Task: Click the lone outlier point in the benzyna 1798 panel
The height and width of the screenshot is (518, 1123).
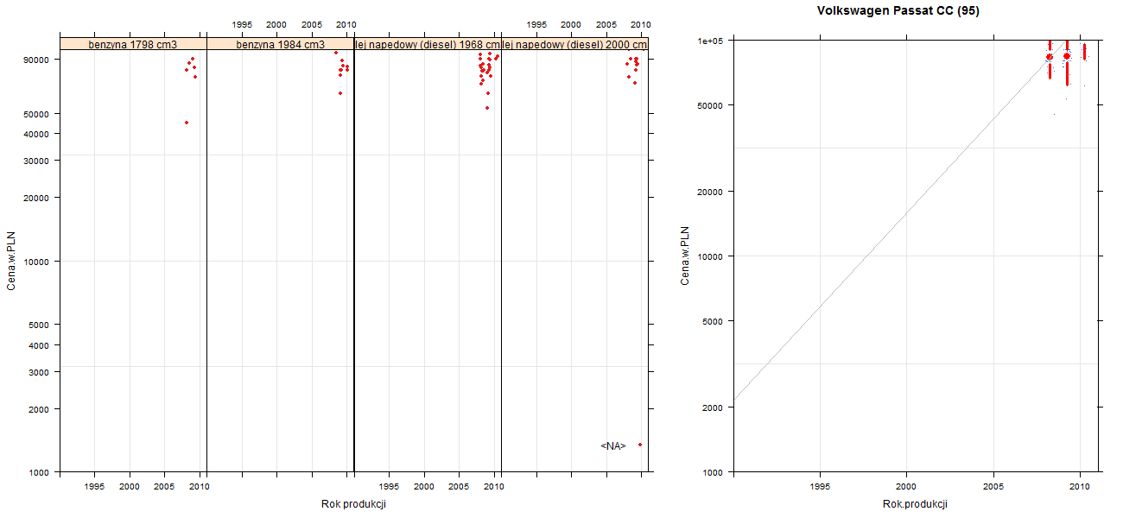Action: (187, 123)
